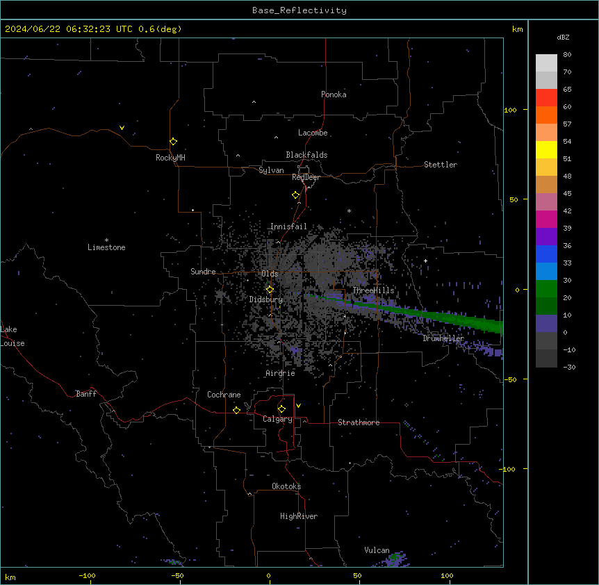Image resolution: width=599 pixels, height=585 pixels.
Task: Click the Vulcan label
Action: click(377, 550)
